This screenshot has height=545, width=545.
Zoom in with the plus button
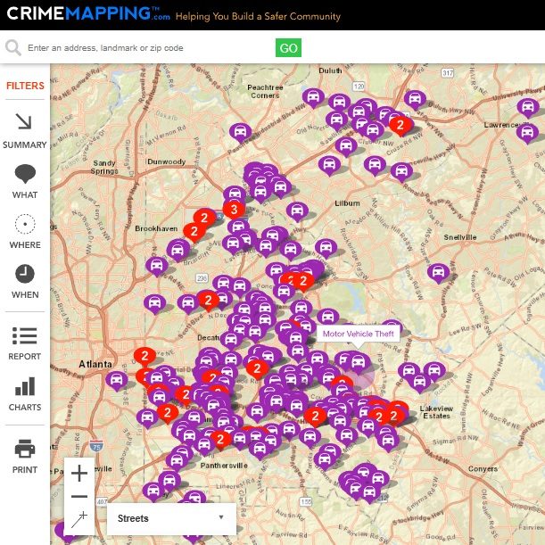(79, 473)
